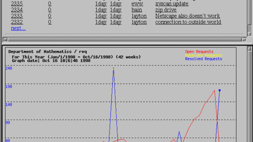Click second '1day' in zip drive row

coord(116,10)
